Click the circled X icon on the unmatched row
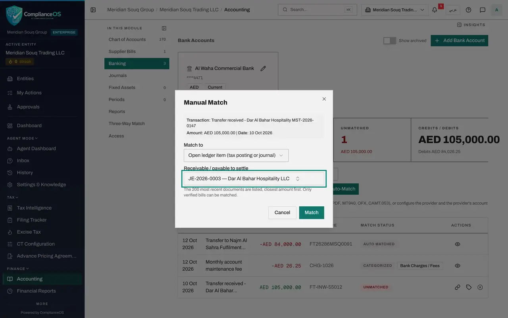This screenshot has width=508, height=318. point(480,287)
